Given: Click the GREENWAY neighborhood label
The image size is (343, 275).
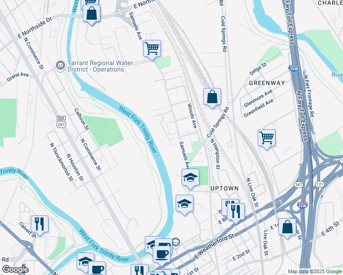Looking at the screenshot, I should pos(267,83).
